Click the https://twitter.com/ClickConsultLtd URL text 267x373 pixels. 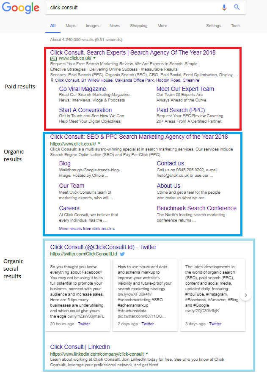[83, 254]
